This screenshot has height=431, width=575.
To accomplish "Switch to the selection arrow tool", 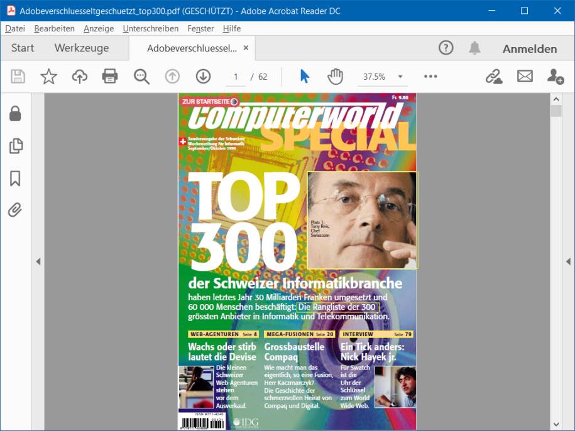I will (304, 76).
